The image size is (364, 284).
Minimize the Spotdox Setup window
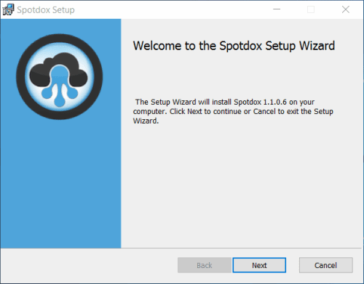pyautogui.click(x=277, y=9)
